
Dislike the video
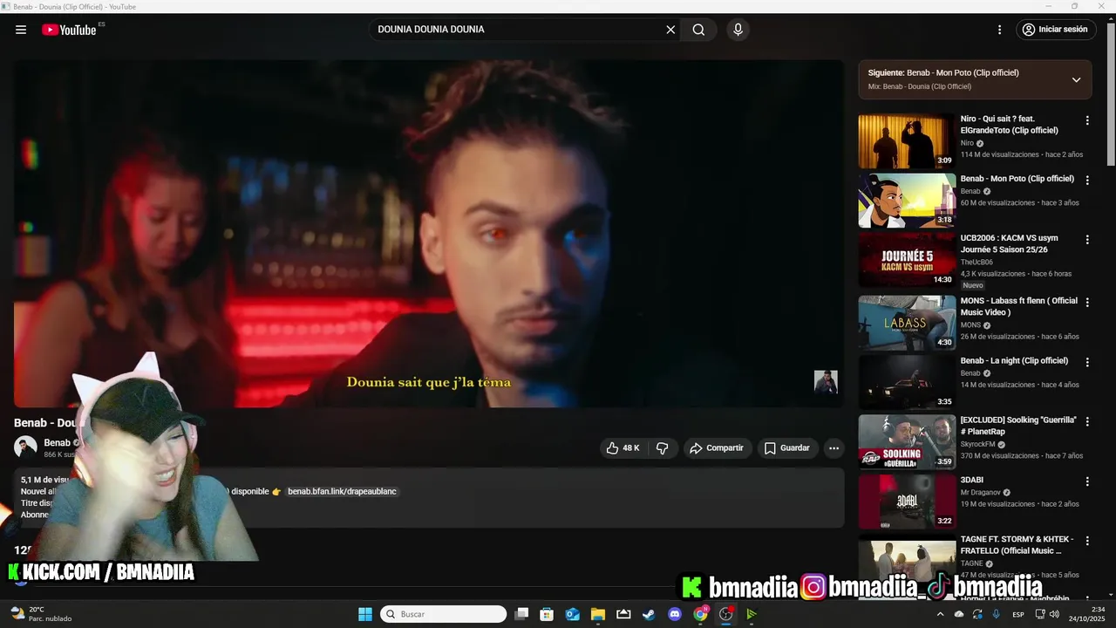click(663, 448)
